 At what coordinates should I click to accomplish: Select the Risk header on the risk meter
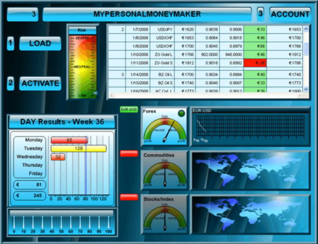pyautogui.click(x=82, y=30)
